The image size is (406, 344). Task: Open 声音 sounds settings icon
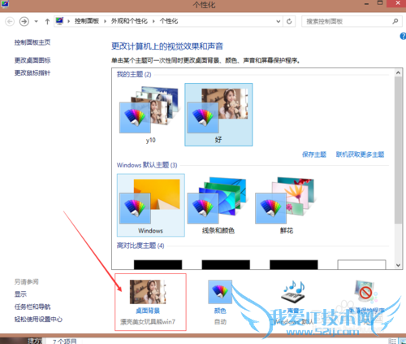pyautogui.click(x=293, y=292)
